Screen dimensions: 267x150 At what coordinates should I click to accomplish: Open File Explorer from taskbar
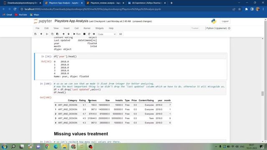coord(64,146)
